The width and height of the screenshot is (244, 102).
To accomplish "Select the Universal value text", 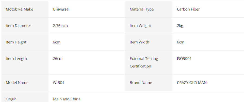I will click(x=61, y=9).
